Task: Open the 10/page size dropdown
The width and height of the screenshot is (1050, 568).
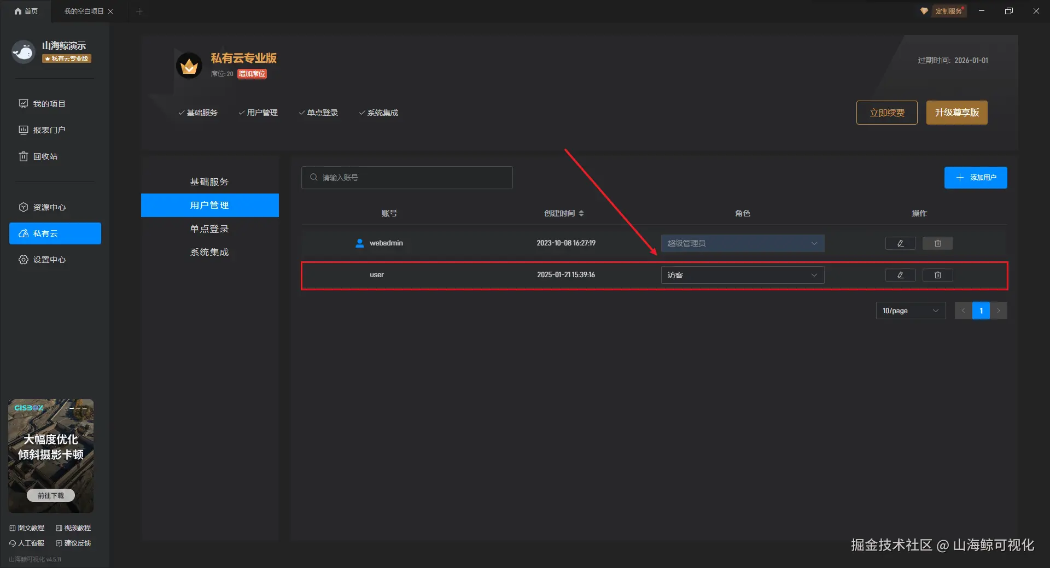Action: tap(911, 311)
